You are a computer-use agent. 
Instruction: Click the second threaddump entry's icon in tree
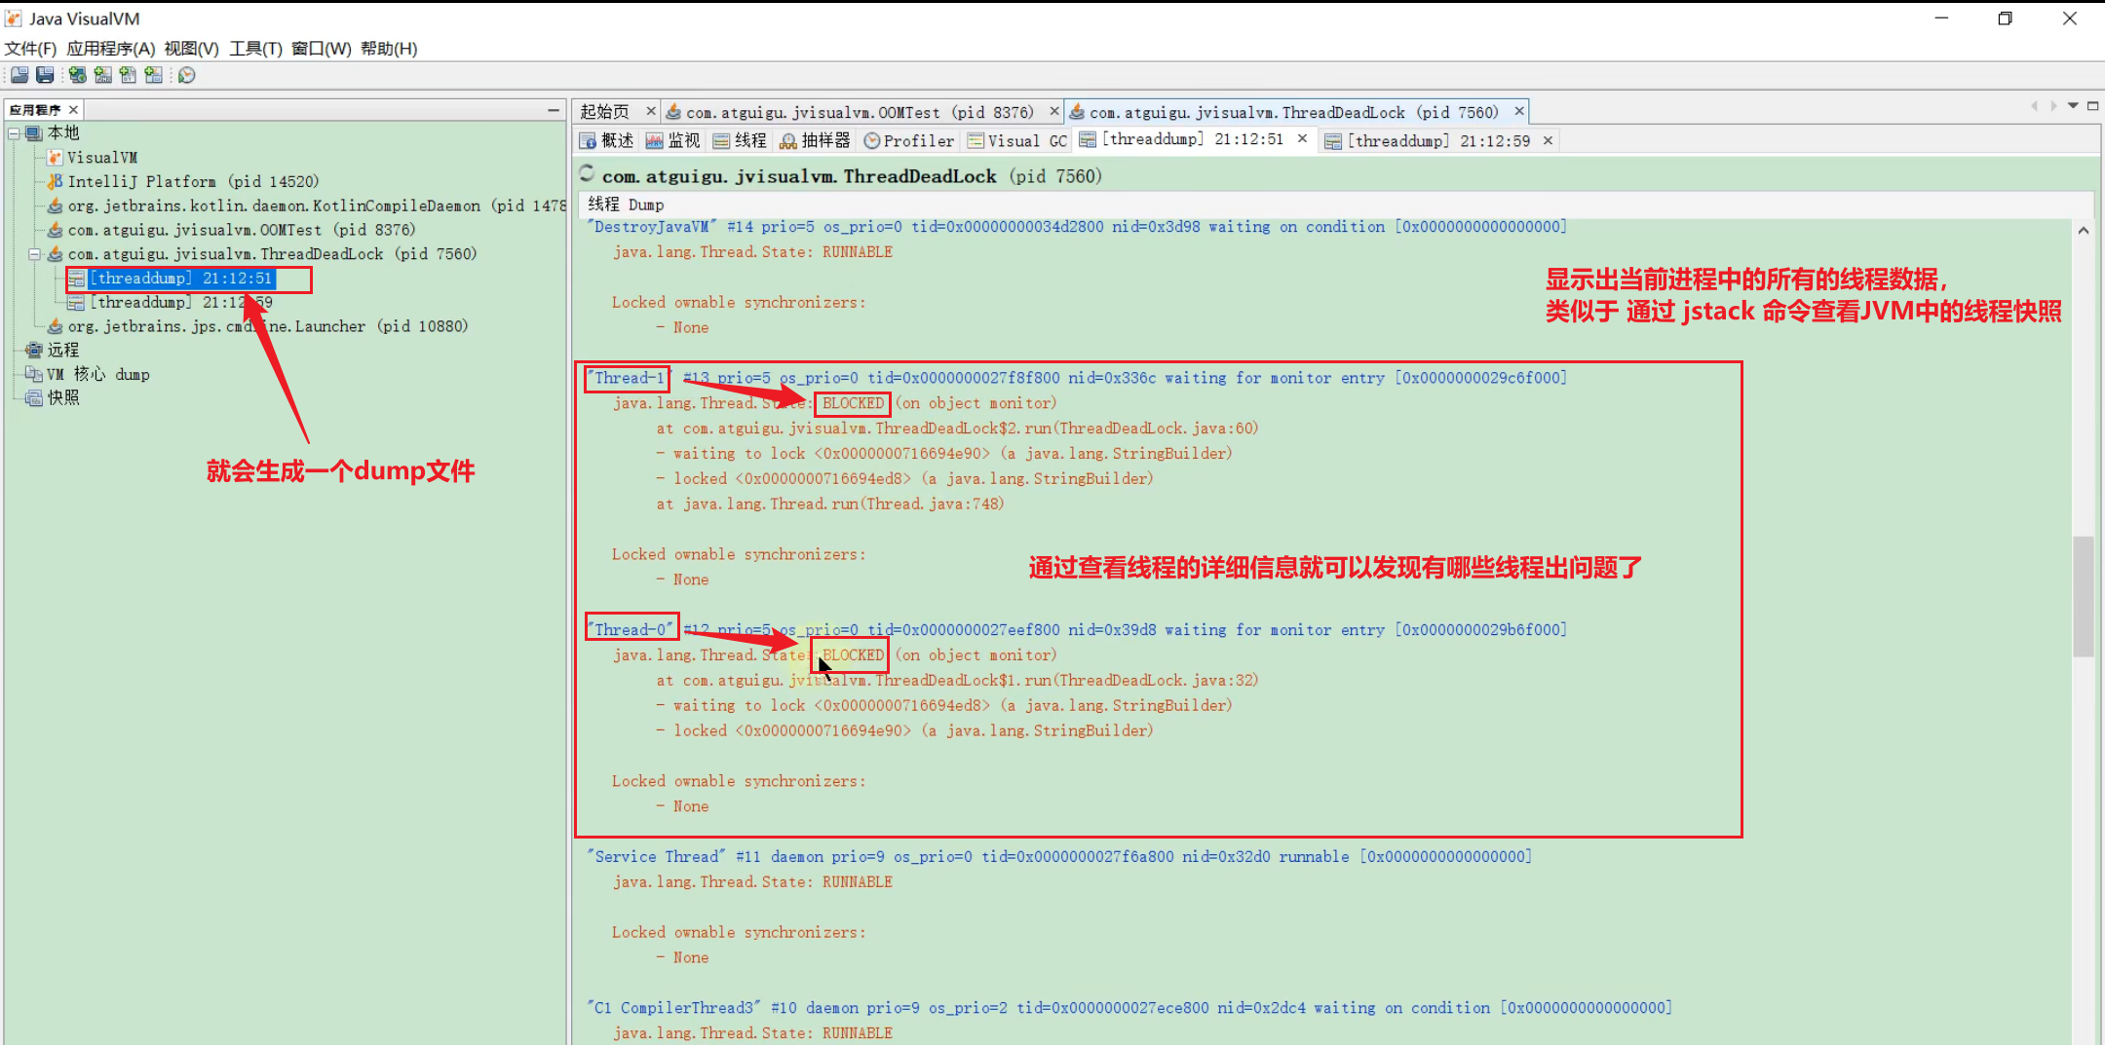point(76,303)
